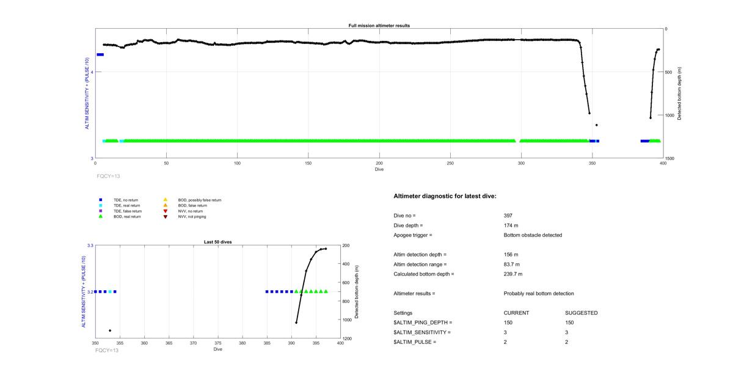Screen dimensions: 733x380
Task: Click the 'Dive' x-axis label of the full mission plot
Action: tap(379, 169)
